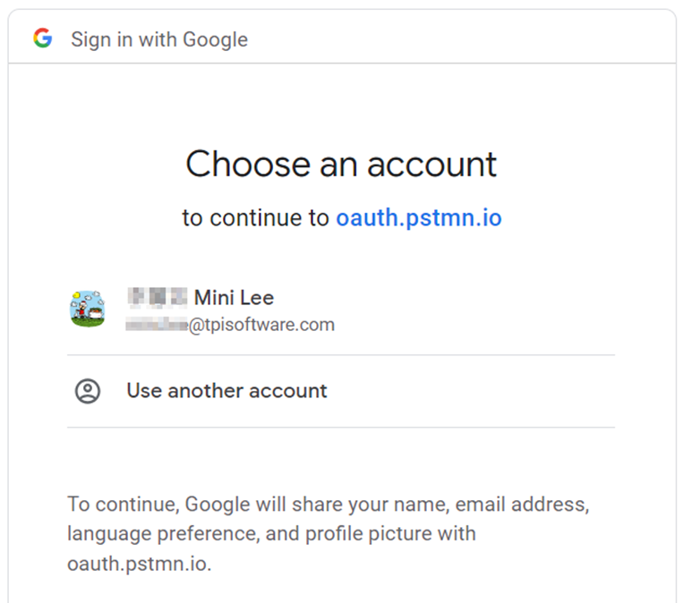Click the "Sign in with Google" header text
Screen dimensions: 692x603
coord(159,39)
